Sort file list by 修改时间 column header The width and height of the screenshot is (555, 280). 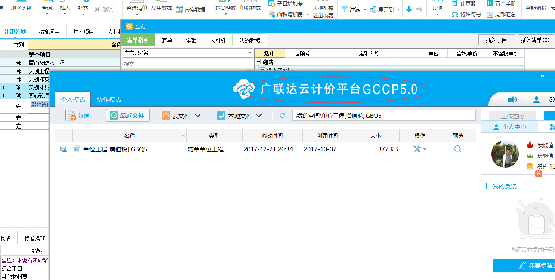272,135
